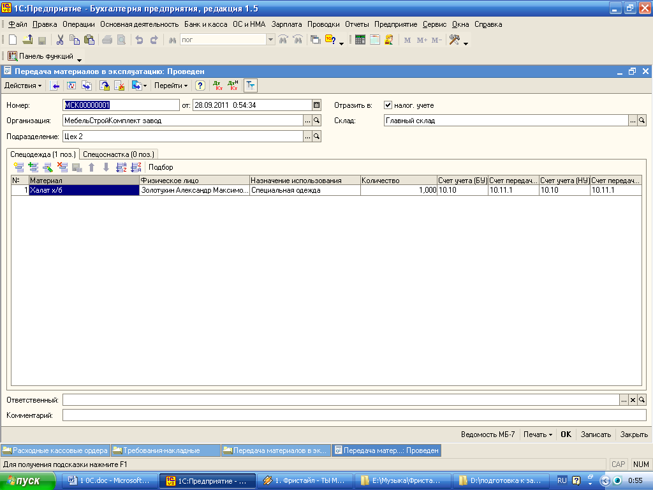Click the Sort descending Z-A icon
The image size is (653, 490).
coord(136,168)
